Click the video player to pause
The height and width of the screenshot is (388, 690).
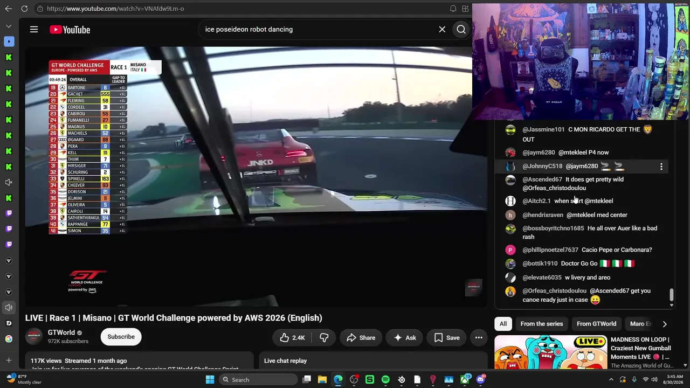click(x=256, y=177)
